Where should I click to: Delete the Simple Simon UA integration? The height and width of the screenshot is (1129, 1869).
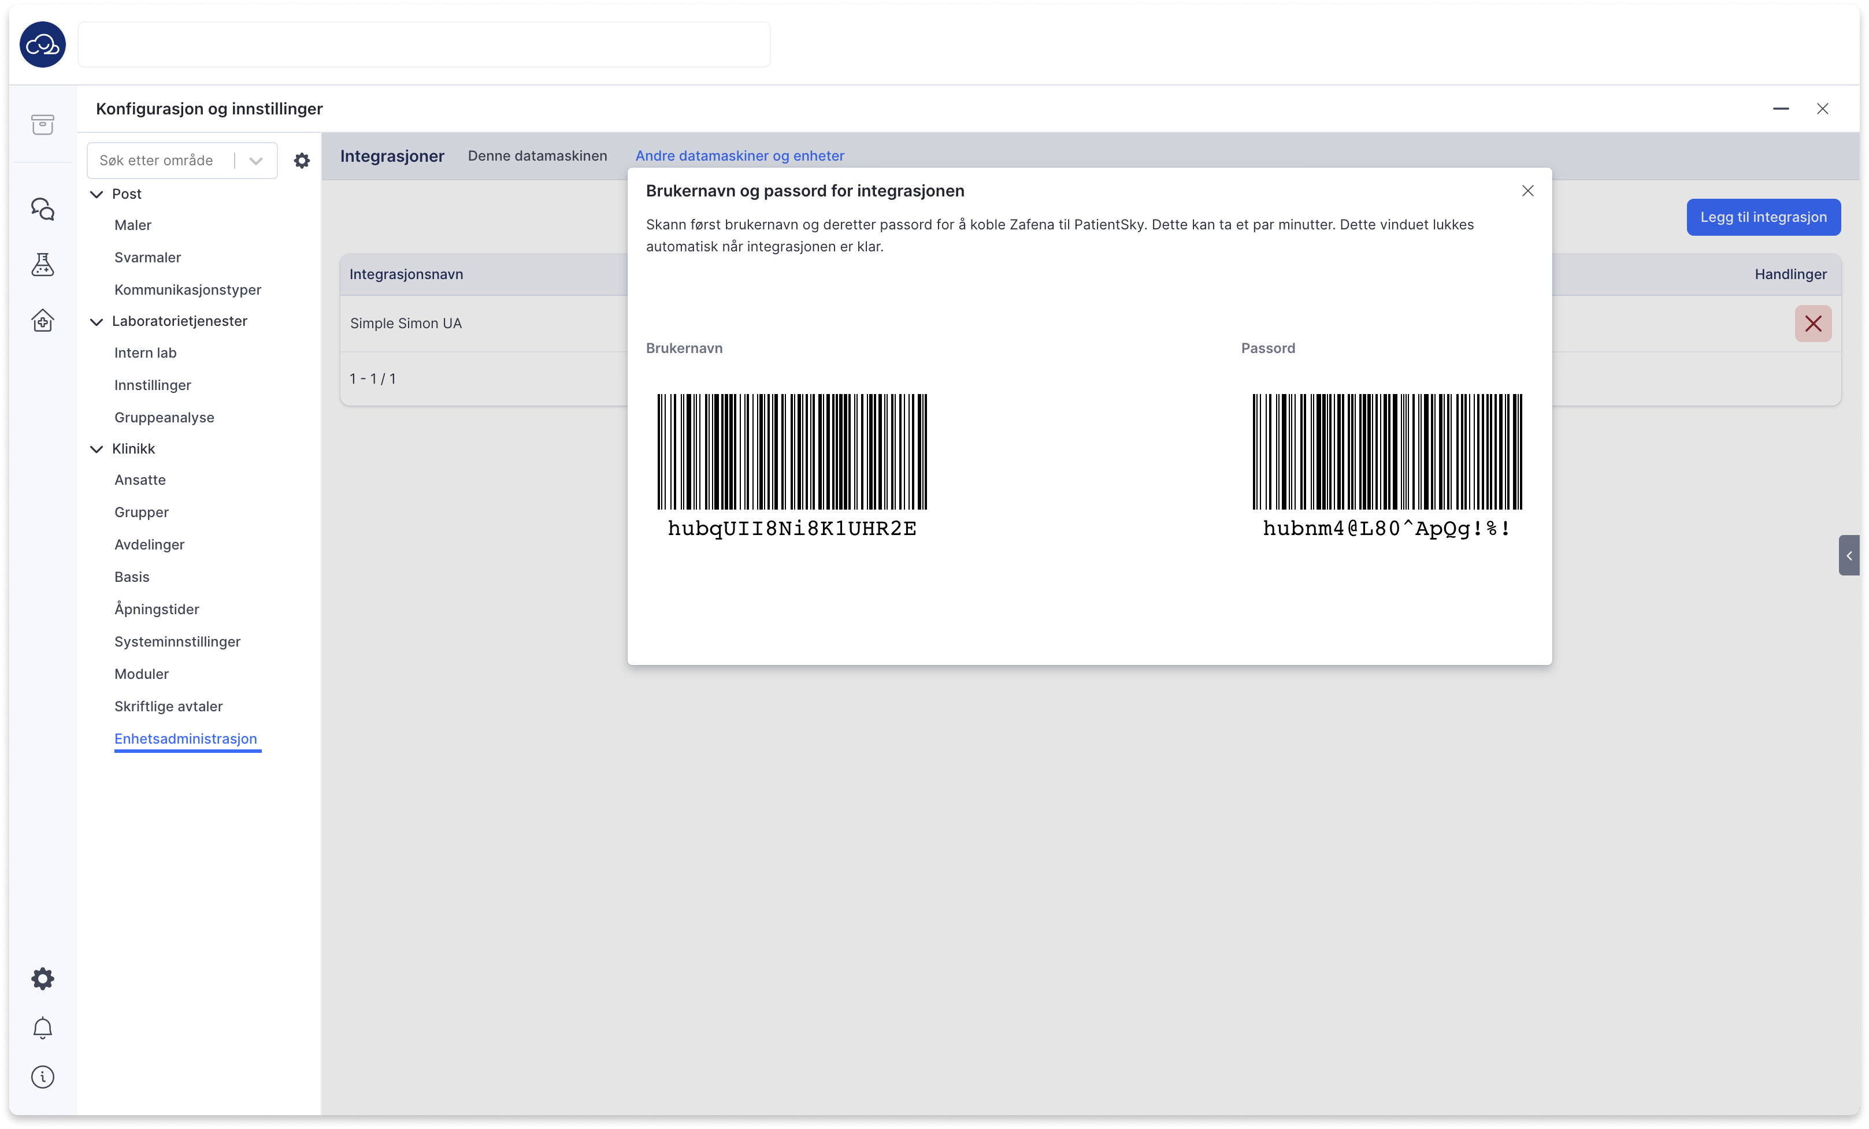tap(1813, 324)
